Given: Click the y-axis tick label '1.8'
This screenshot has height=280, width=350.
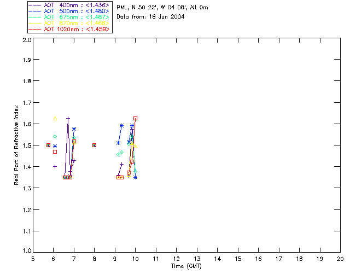Looking at the screenshot, I should (27, 81).
